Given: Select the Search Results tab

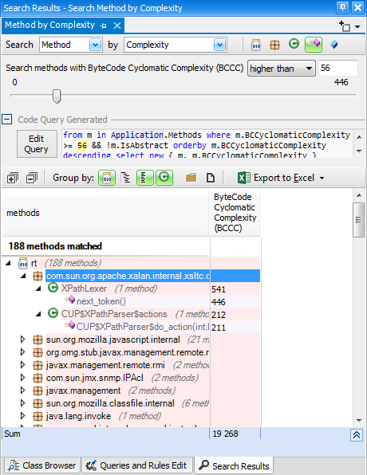Looking at the screenshot, I should pyautogui.click(x=234, y=465).
